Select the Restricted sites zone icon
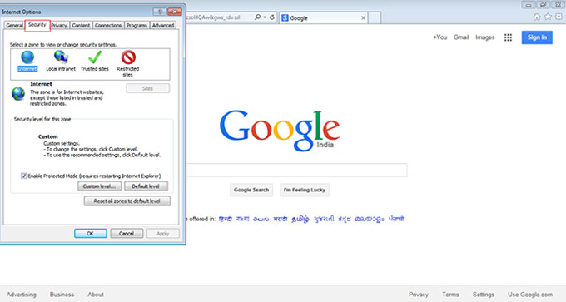566x302 pixels. pyautogui.click(x=128, y=57)
